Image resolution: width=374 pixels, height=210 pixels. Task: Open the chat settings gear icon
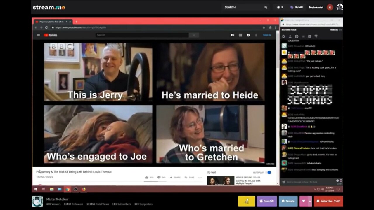pos(283,36)
